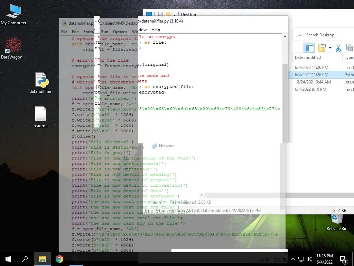Viewport: 354px width, 266px height.
Task: Open the File menu in IDLE editor
Action: coord(64,32)
